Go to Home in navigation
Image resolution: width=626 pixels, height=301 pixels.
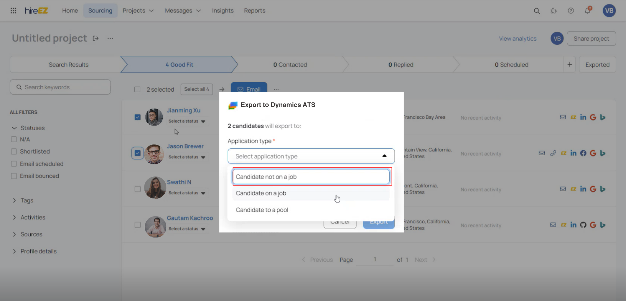(x=70, y=10)
